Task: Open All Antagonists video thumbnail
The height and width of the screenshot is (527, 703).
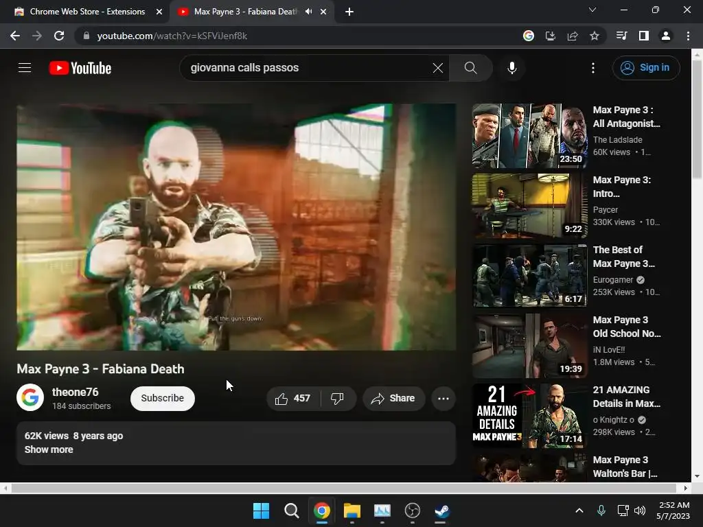Action: (529, 136)
